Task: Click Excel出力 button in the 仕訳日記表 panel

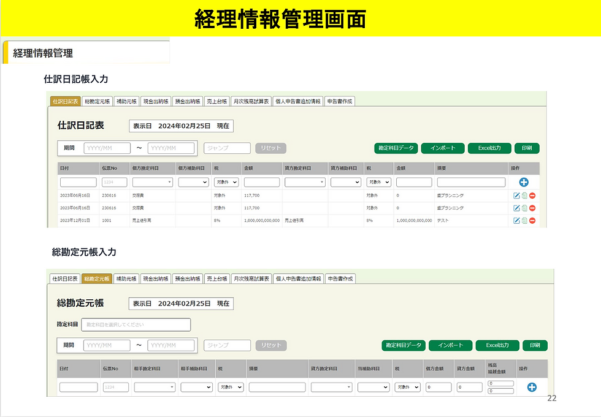Action: (x=489, y=148)
